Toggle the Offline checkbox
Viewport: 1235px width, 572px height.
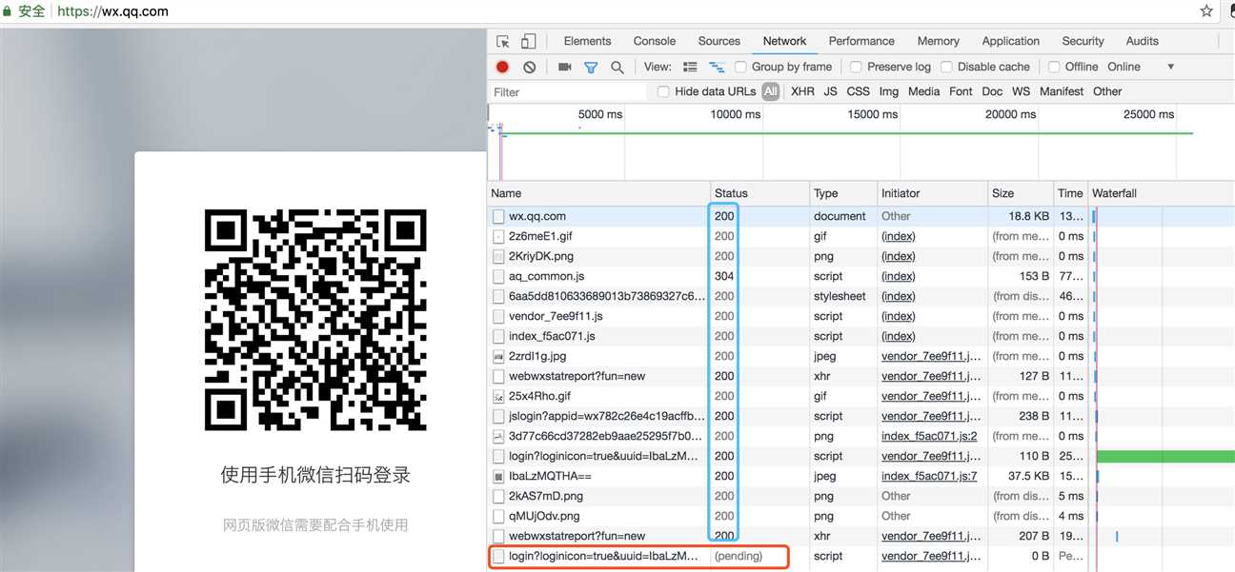[1054, 68]
